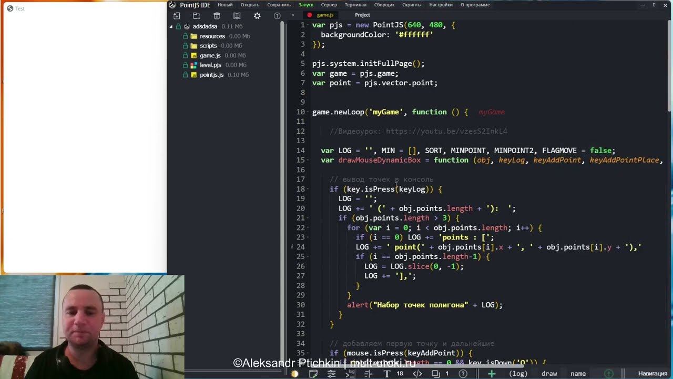Click the help question mark icon in sidebar
Screen dimensions: 673x379
(277, 16)
